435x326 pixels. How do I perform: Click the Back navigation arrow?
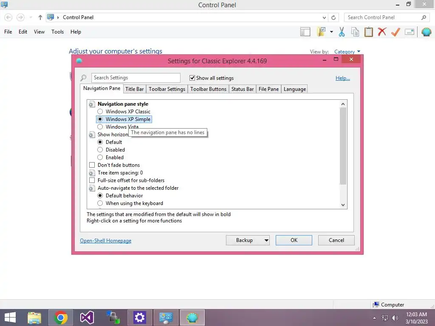click(x=8, y=17)
